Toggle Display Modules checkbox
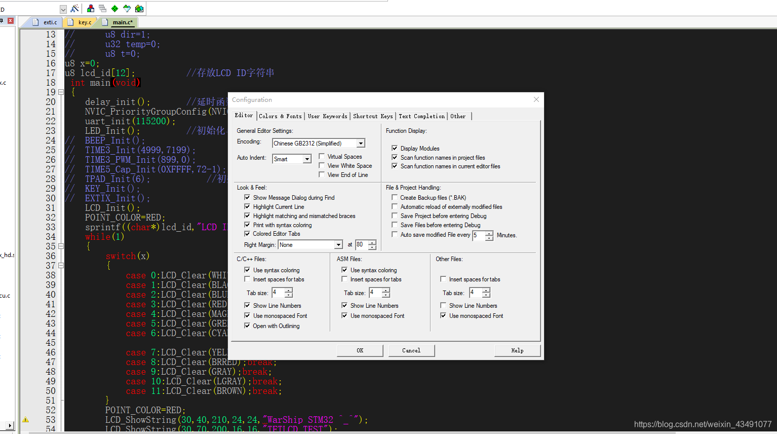Viewport: 777px width, 434px height. (395, 148)
